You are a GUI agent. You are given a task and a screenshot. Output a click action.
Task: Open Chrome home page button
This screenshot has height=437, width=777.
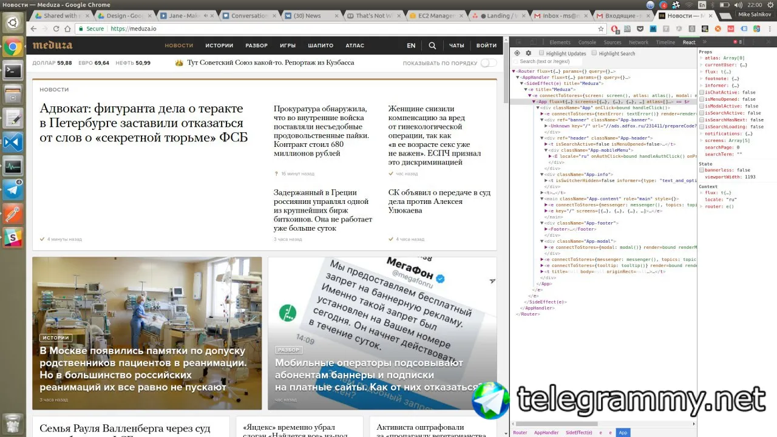[67, 29]
